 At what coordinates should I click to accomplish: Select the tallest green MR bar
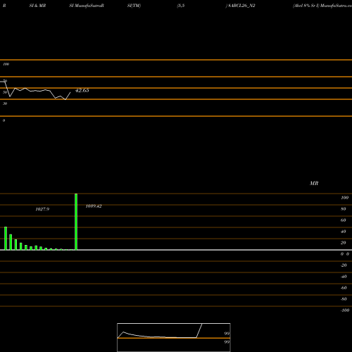point(76,222)
